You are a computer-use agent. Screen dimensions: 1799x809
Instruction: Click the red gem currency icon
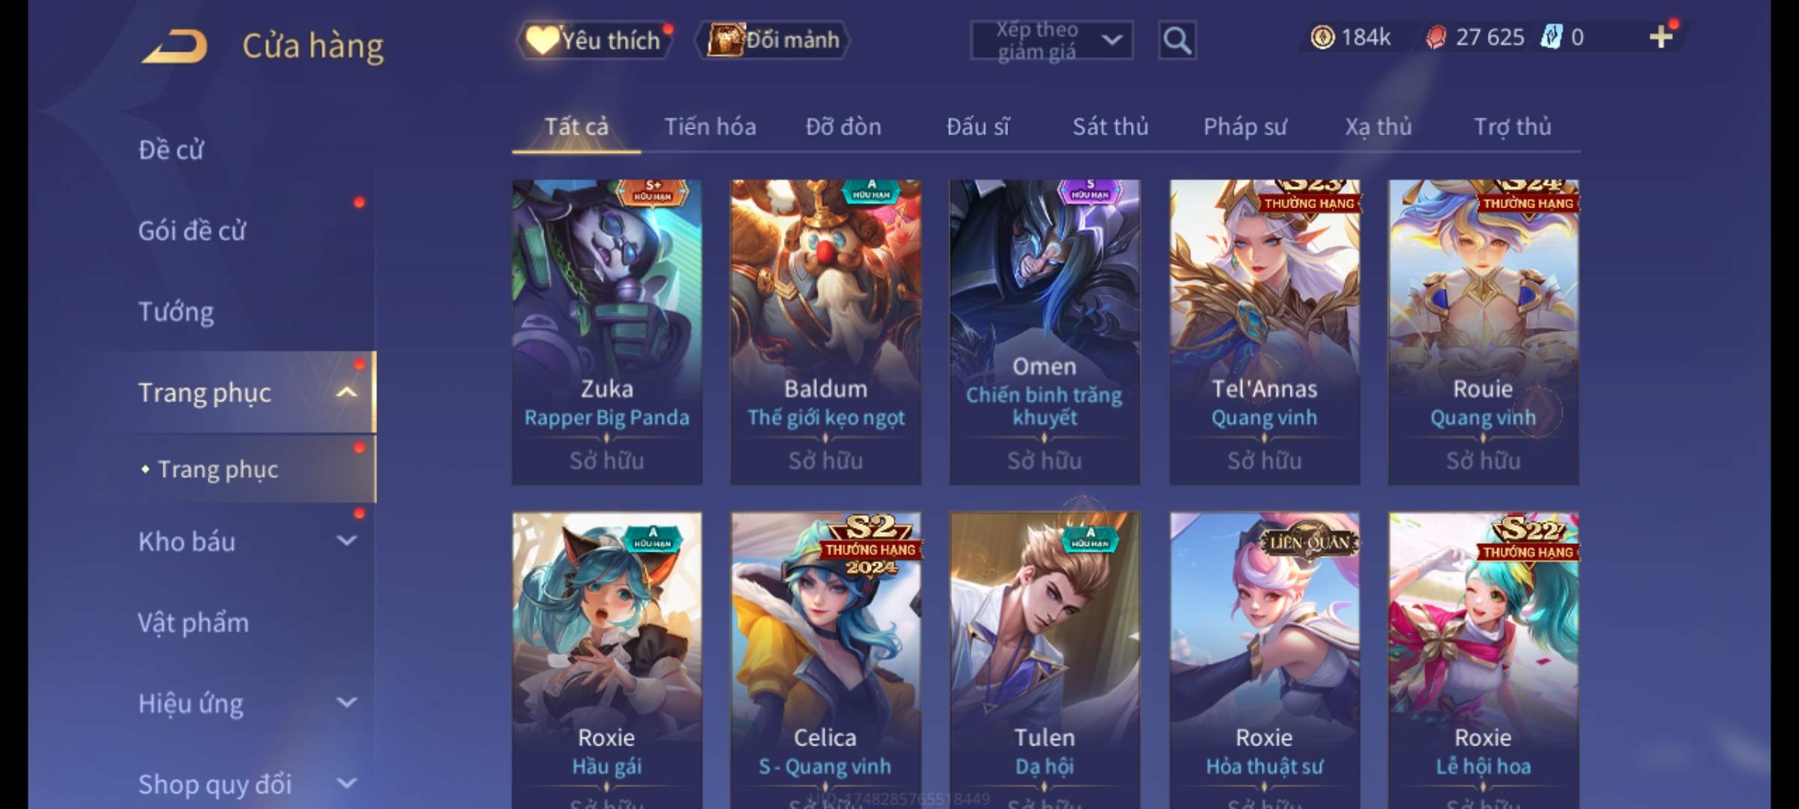1435,37
